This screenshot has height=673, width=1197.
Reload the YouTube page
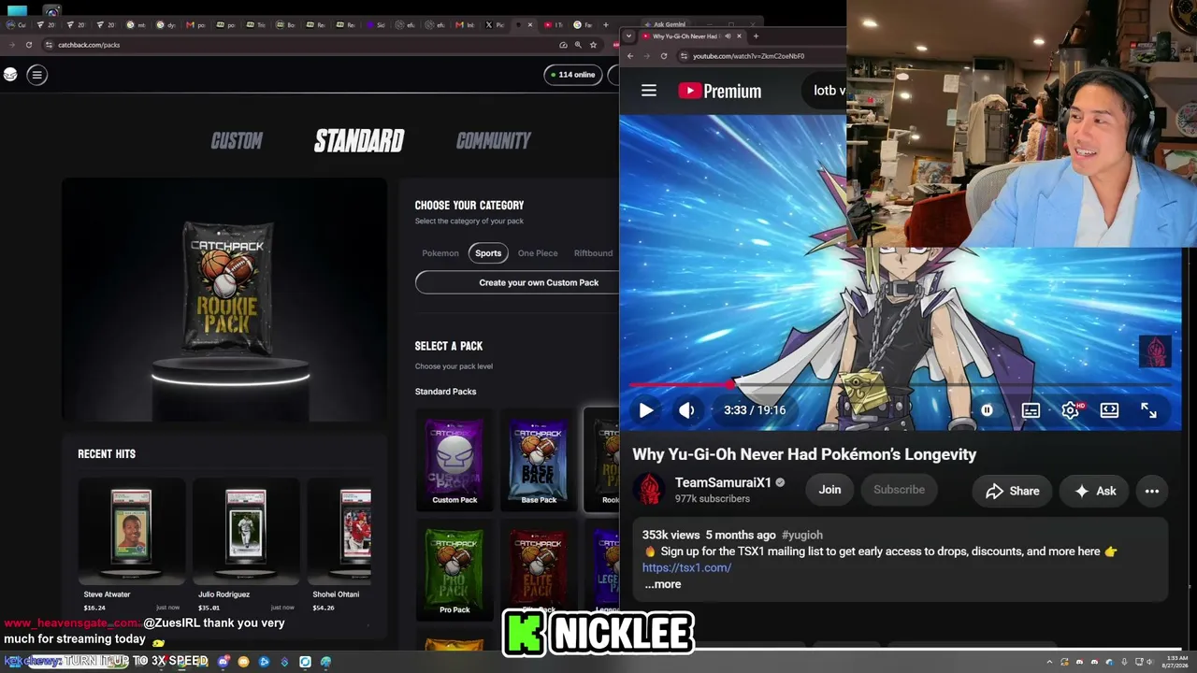[x=664, y=56]
